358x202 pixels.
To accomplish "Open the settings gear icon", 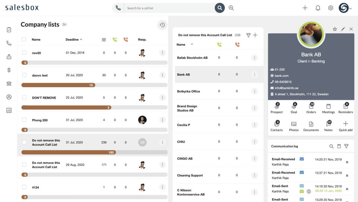I will (331, 8).
